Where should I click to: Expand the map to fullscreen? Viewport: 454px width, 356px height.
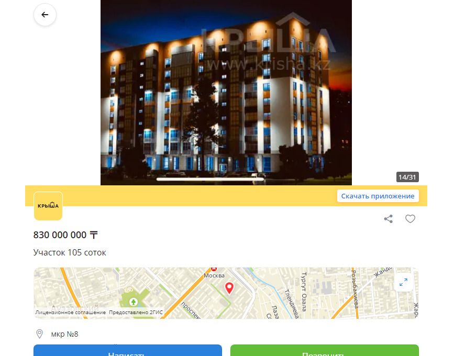(x=403, y=282)
